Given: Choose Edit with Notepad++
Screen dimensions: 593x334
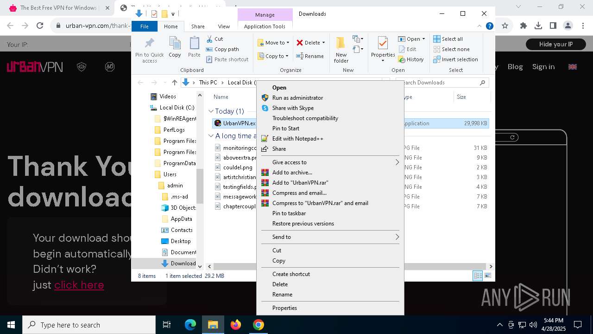Looking at the screenshot, I should click(330, 139).
